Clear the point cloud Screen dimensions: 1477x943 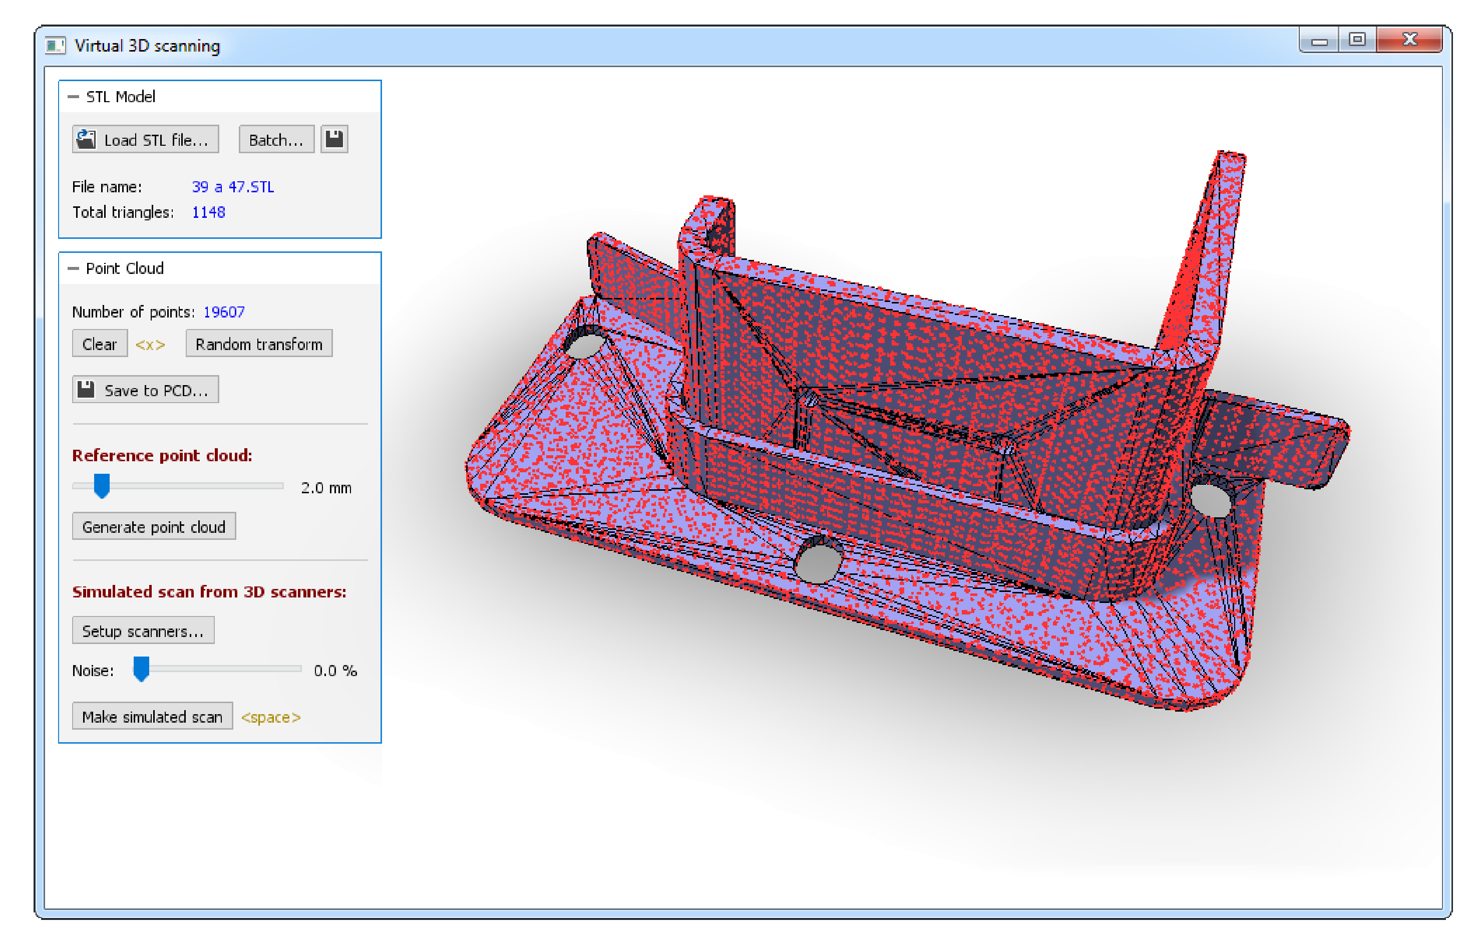coord(99,344)
